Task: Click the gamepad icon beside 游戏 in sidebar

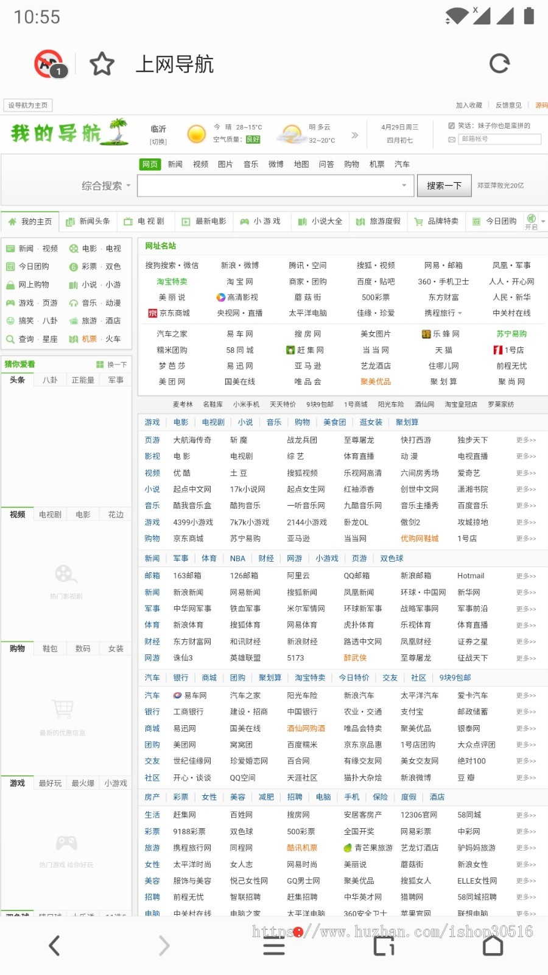Action: [10, 303]
